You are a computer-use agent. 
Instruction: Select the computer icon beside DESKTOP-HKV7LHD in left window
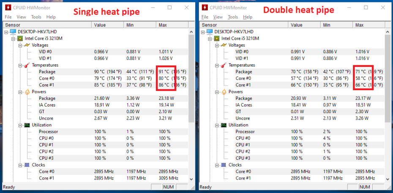coord(13,32)
